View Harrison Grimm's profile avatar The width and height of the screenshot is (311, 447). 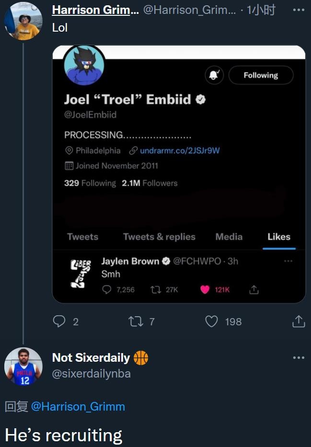(23, 21)
